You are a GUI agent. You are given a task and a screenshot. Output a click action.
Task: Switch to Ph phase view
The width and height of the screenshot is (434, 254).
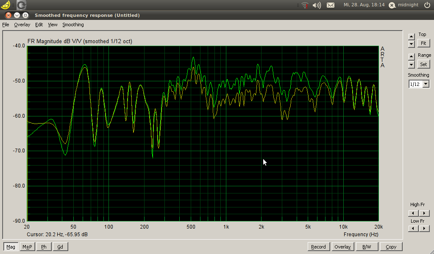44,247
